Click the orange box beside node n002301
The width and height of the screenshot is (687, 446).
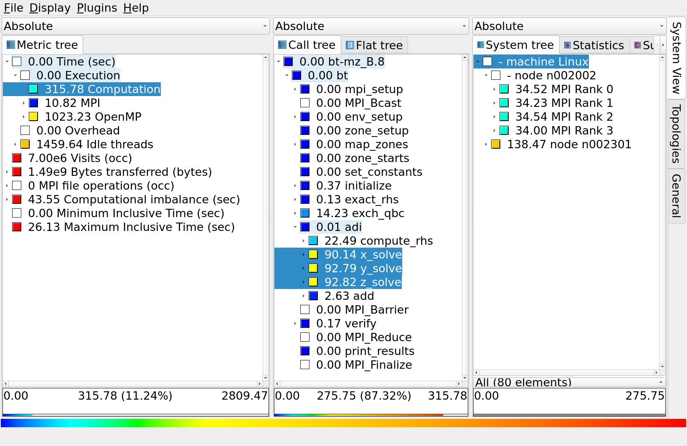pos(496,144)
